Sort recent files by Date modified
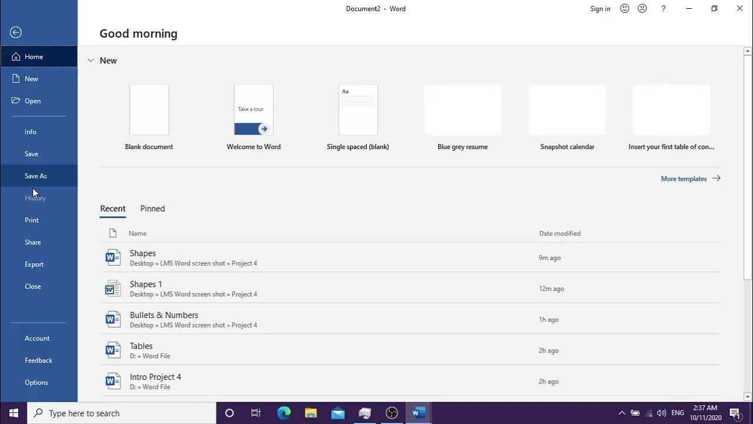Image resolution: width=753 pixels, height=424 pixels. click(560, 233)
